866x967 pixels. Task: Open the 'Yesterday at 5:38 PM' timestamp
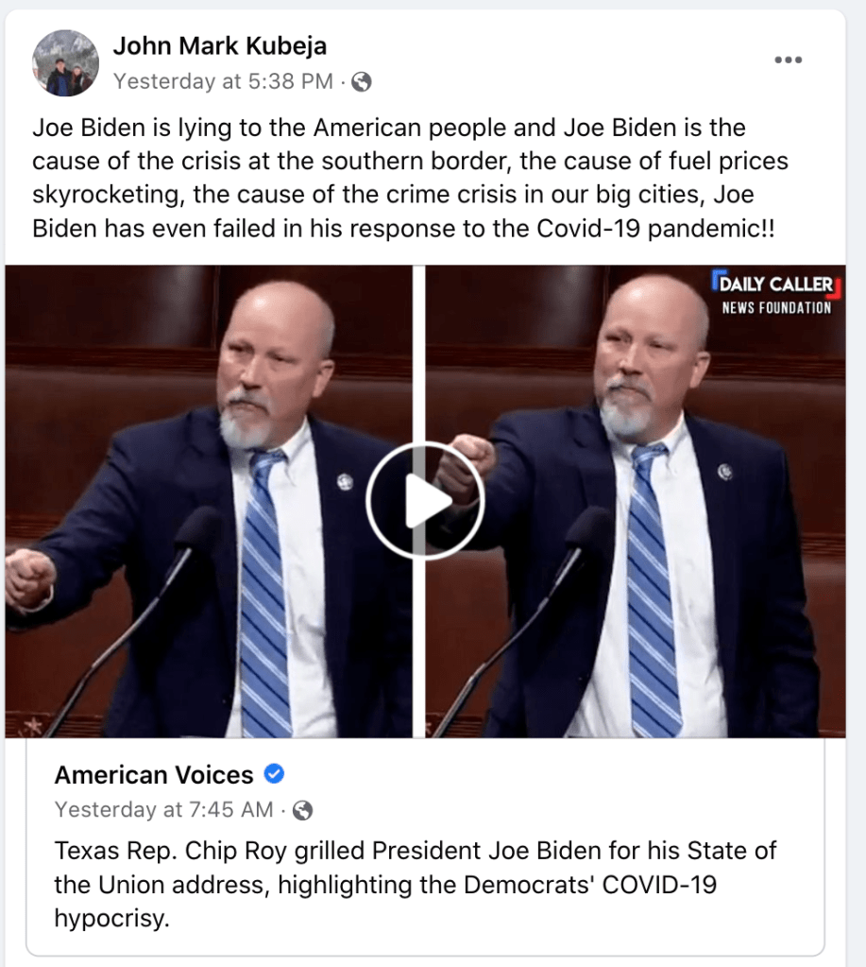tap(223, 81)
